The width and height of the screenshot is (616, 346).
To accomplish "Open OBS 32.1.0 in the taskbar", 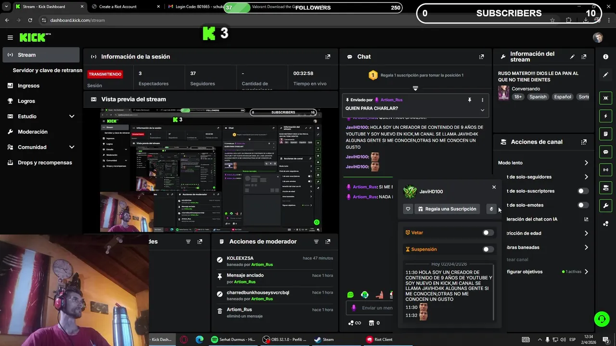I will click(x=284, y=339).
